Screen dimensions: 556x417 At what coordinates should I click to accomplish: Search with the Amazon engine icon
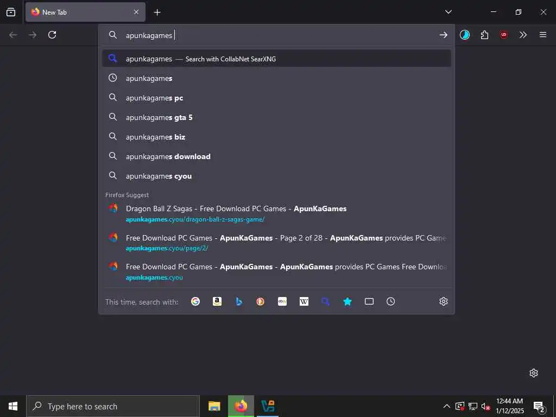pyautogui.click(x=217, y=301)
